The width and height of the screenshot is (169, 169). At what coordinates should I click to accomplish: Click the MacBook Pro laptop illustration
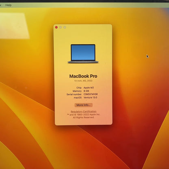pyautogui.click(x=83, y=54)
